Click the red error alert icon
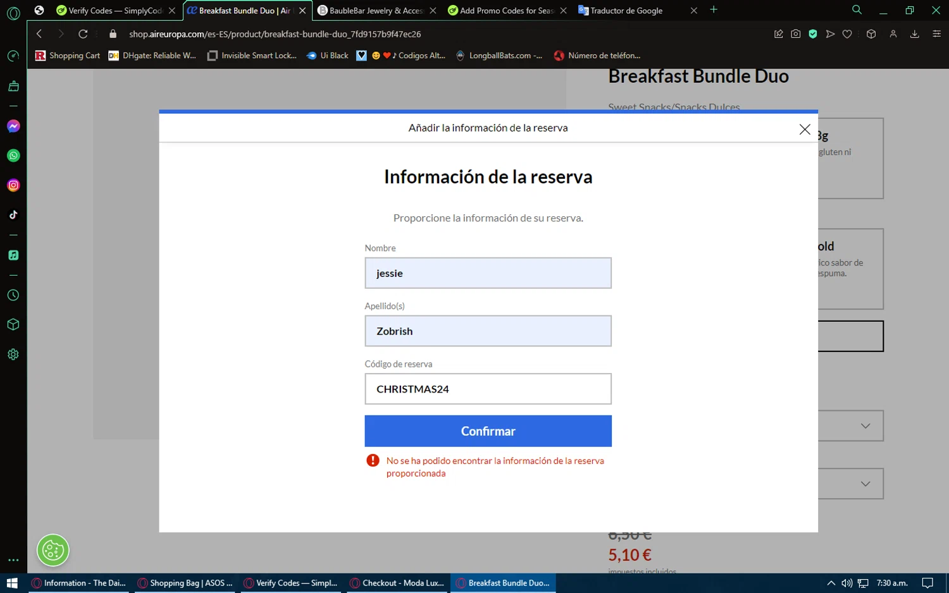 pos(373,460)
